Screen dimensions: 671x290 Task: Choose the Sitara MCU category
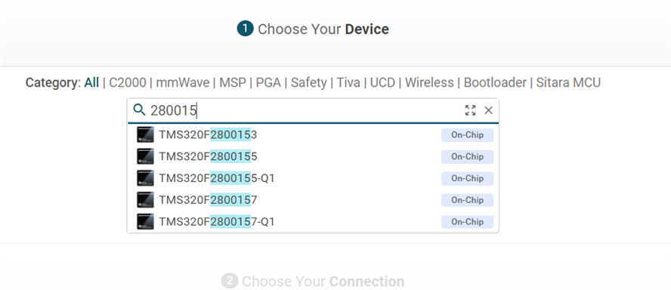pyautogui.click(x=568, y=82)
